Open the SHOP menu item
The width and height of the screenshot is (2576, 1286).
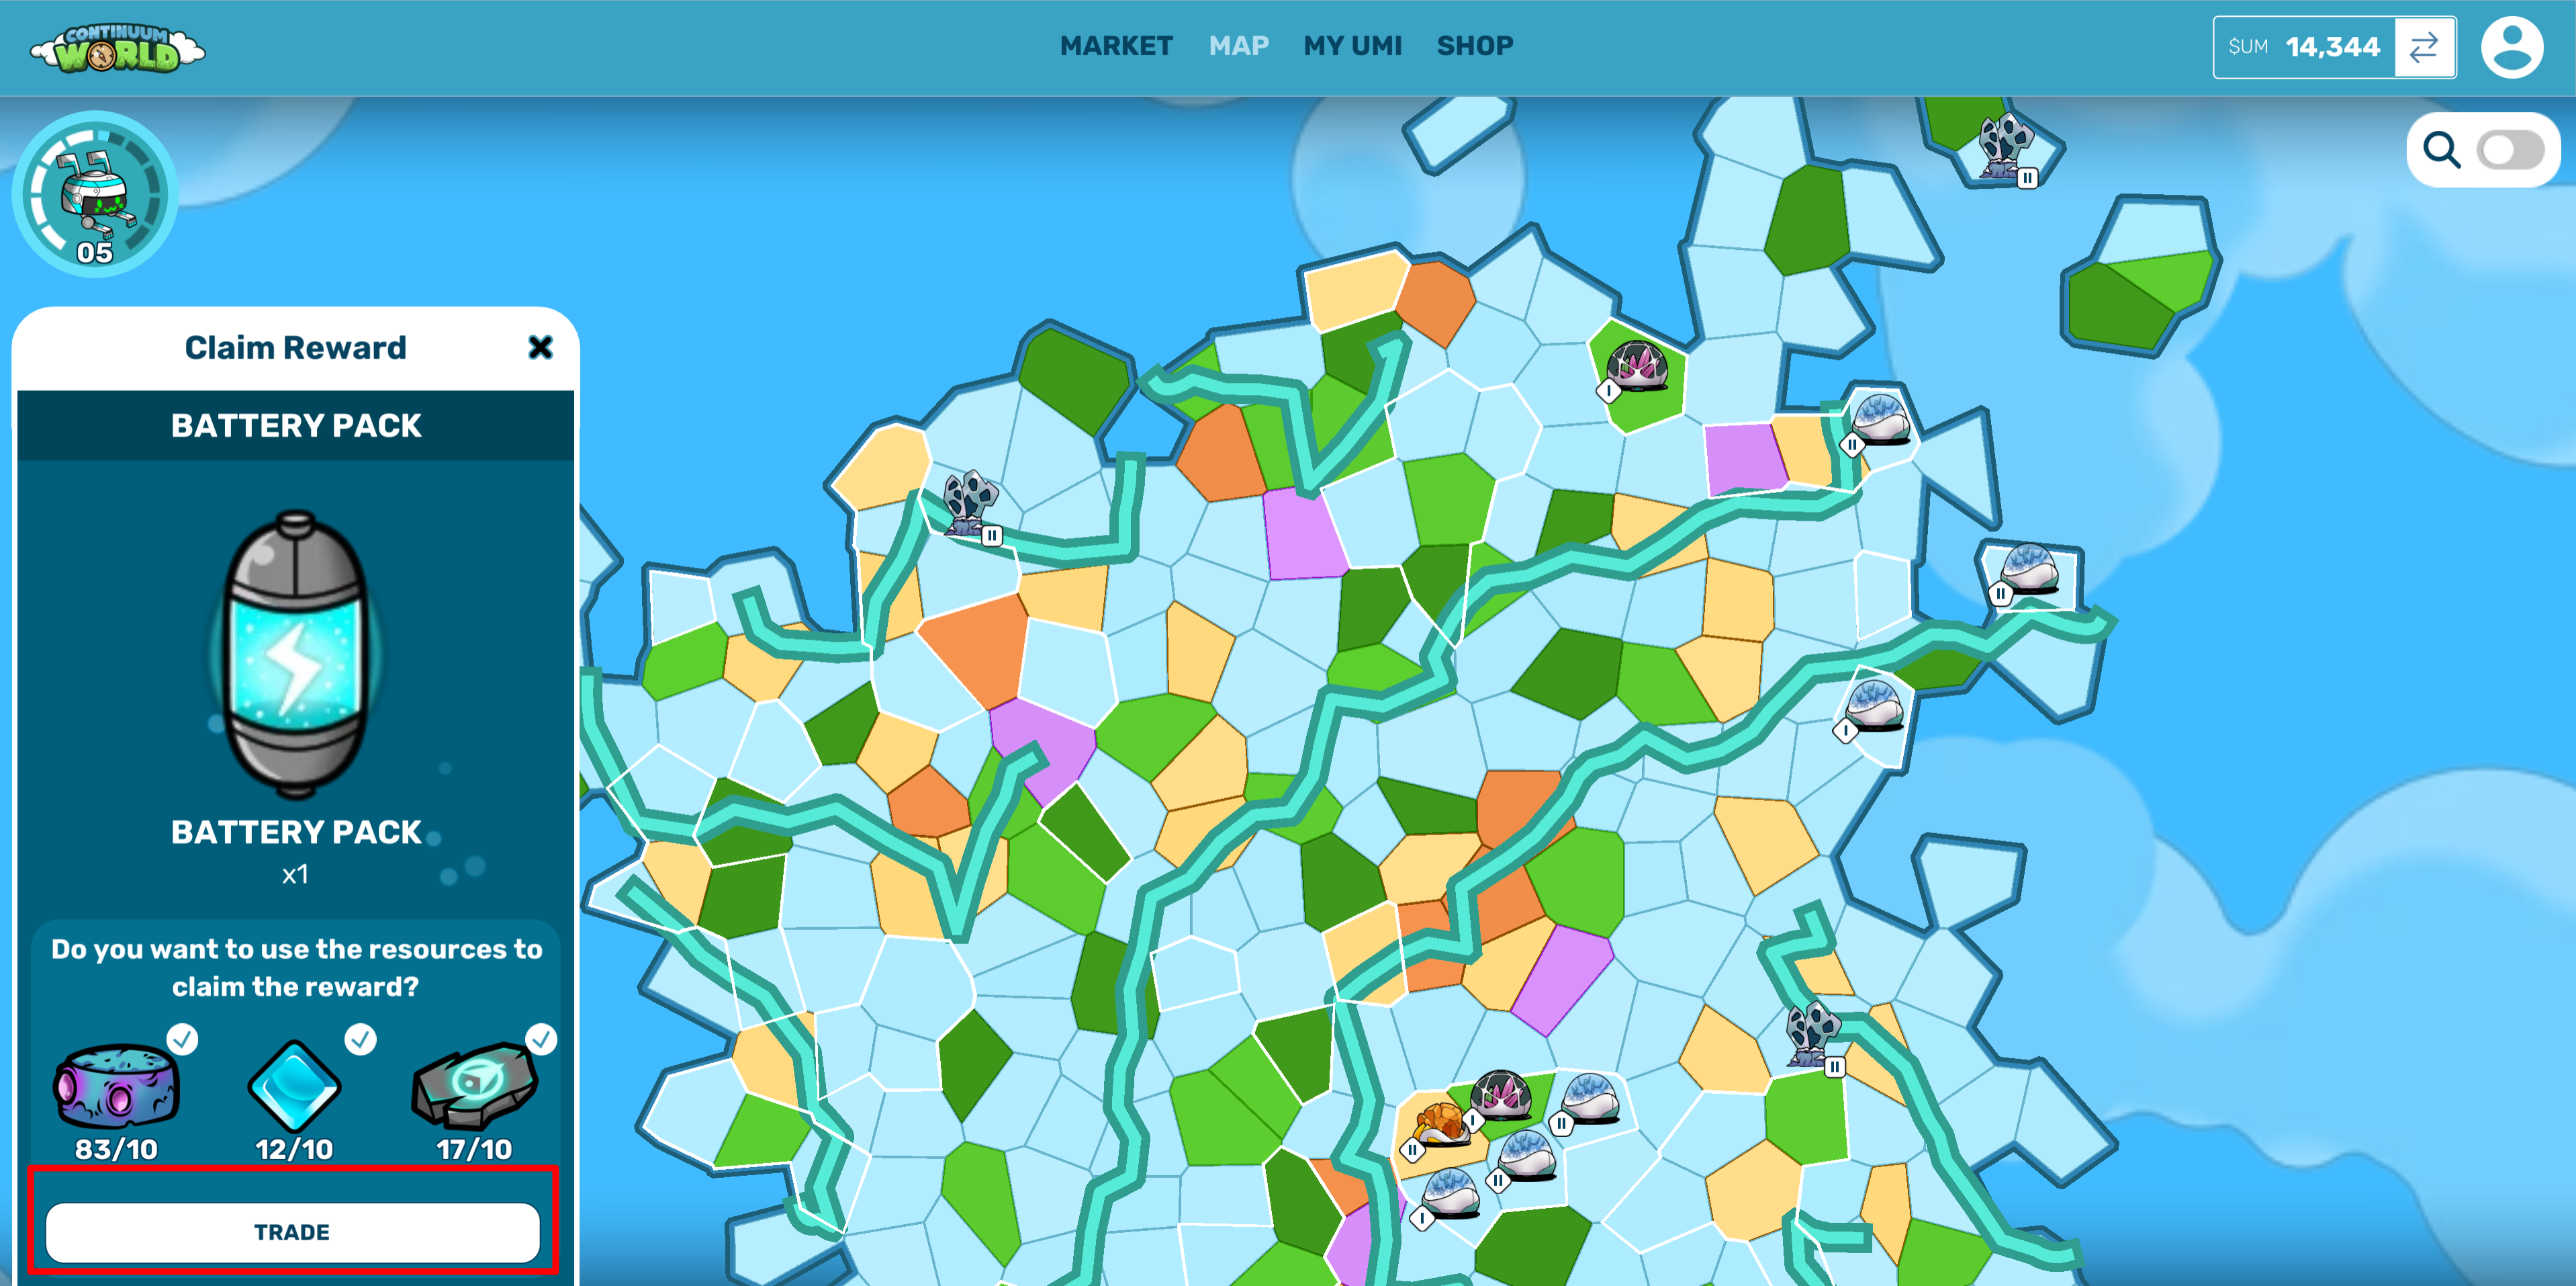1474,46
